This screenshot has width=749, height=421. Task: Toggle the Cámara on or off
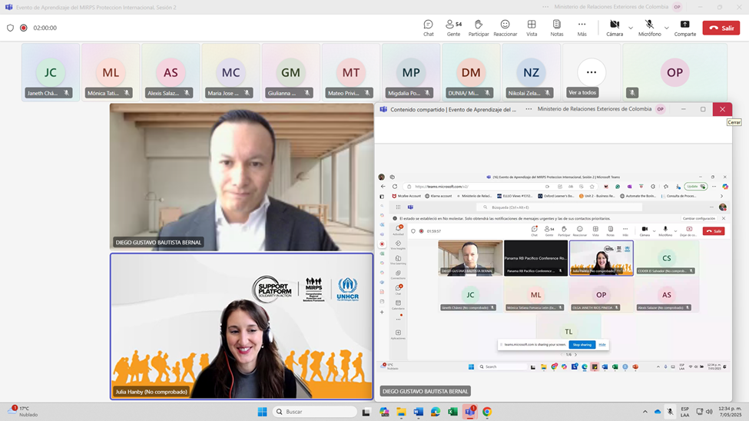pyautogui.click(x=615, y=28)
